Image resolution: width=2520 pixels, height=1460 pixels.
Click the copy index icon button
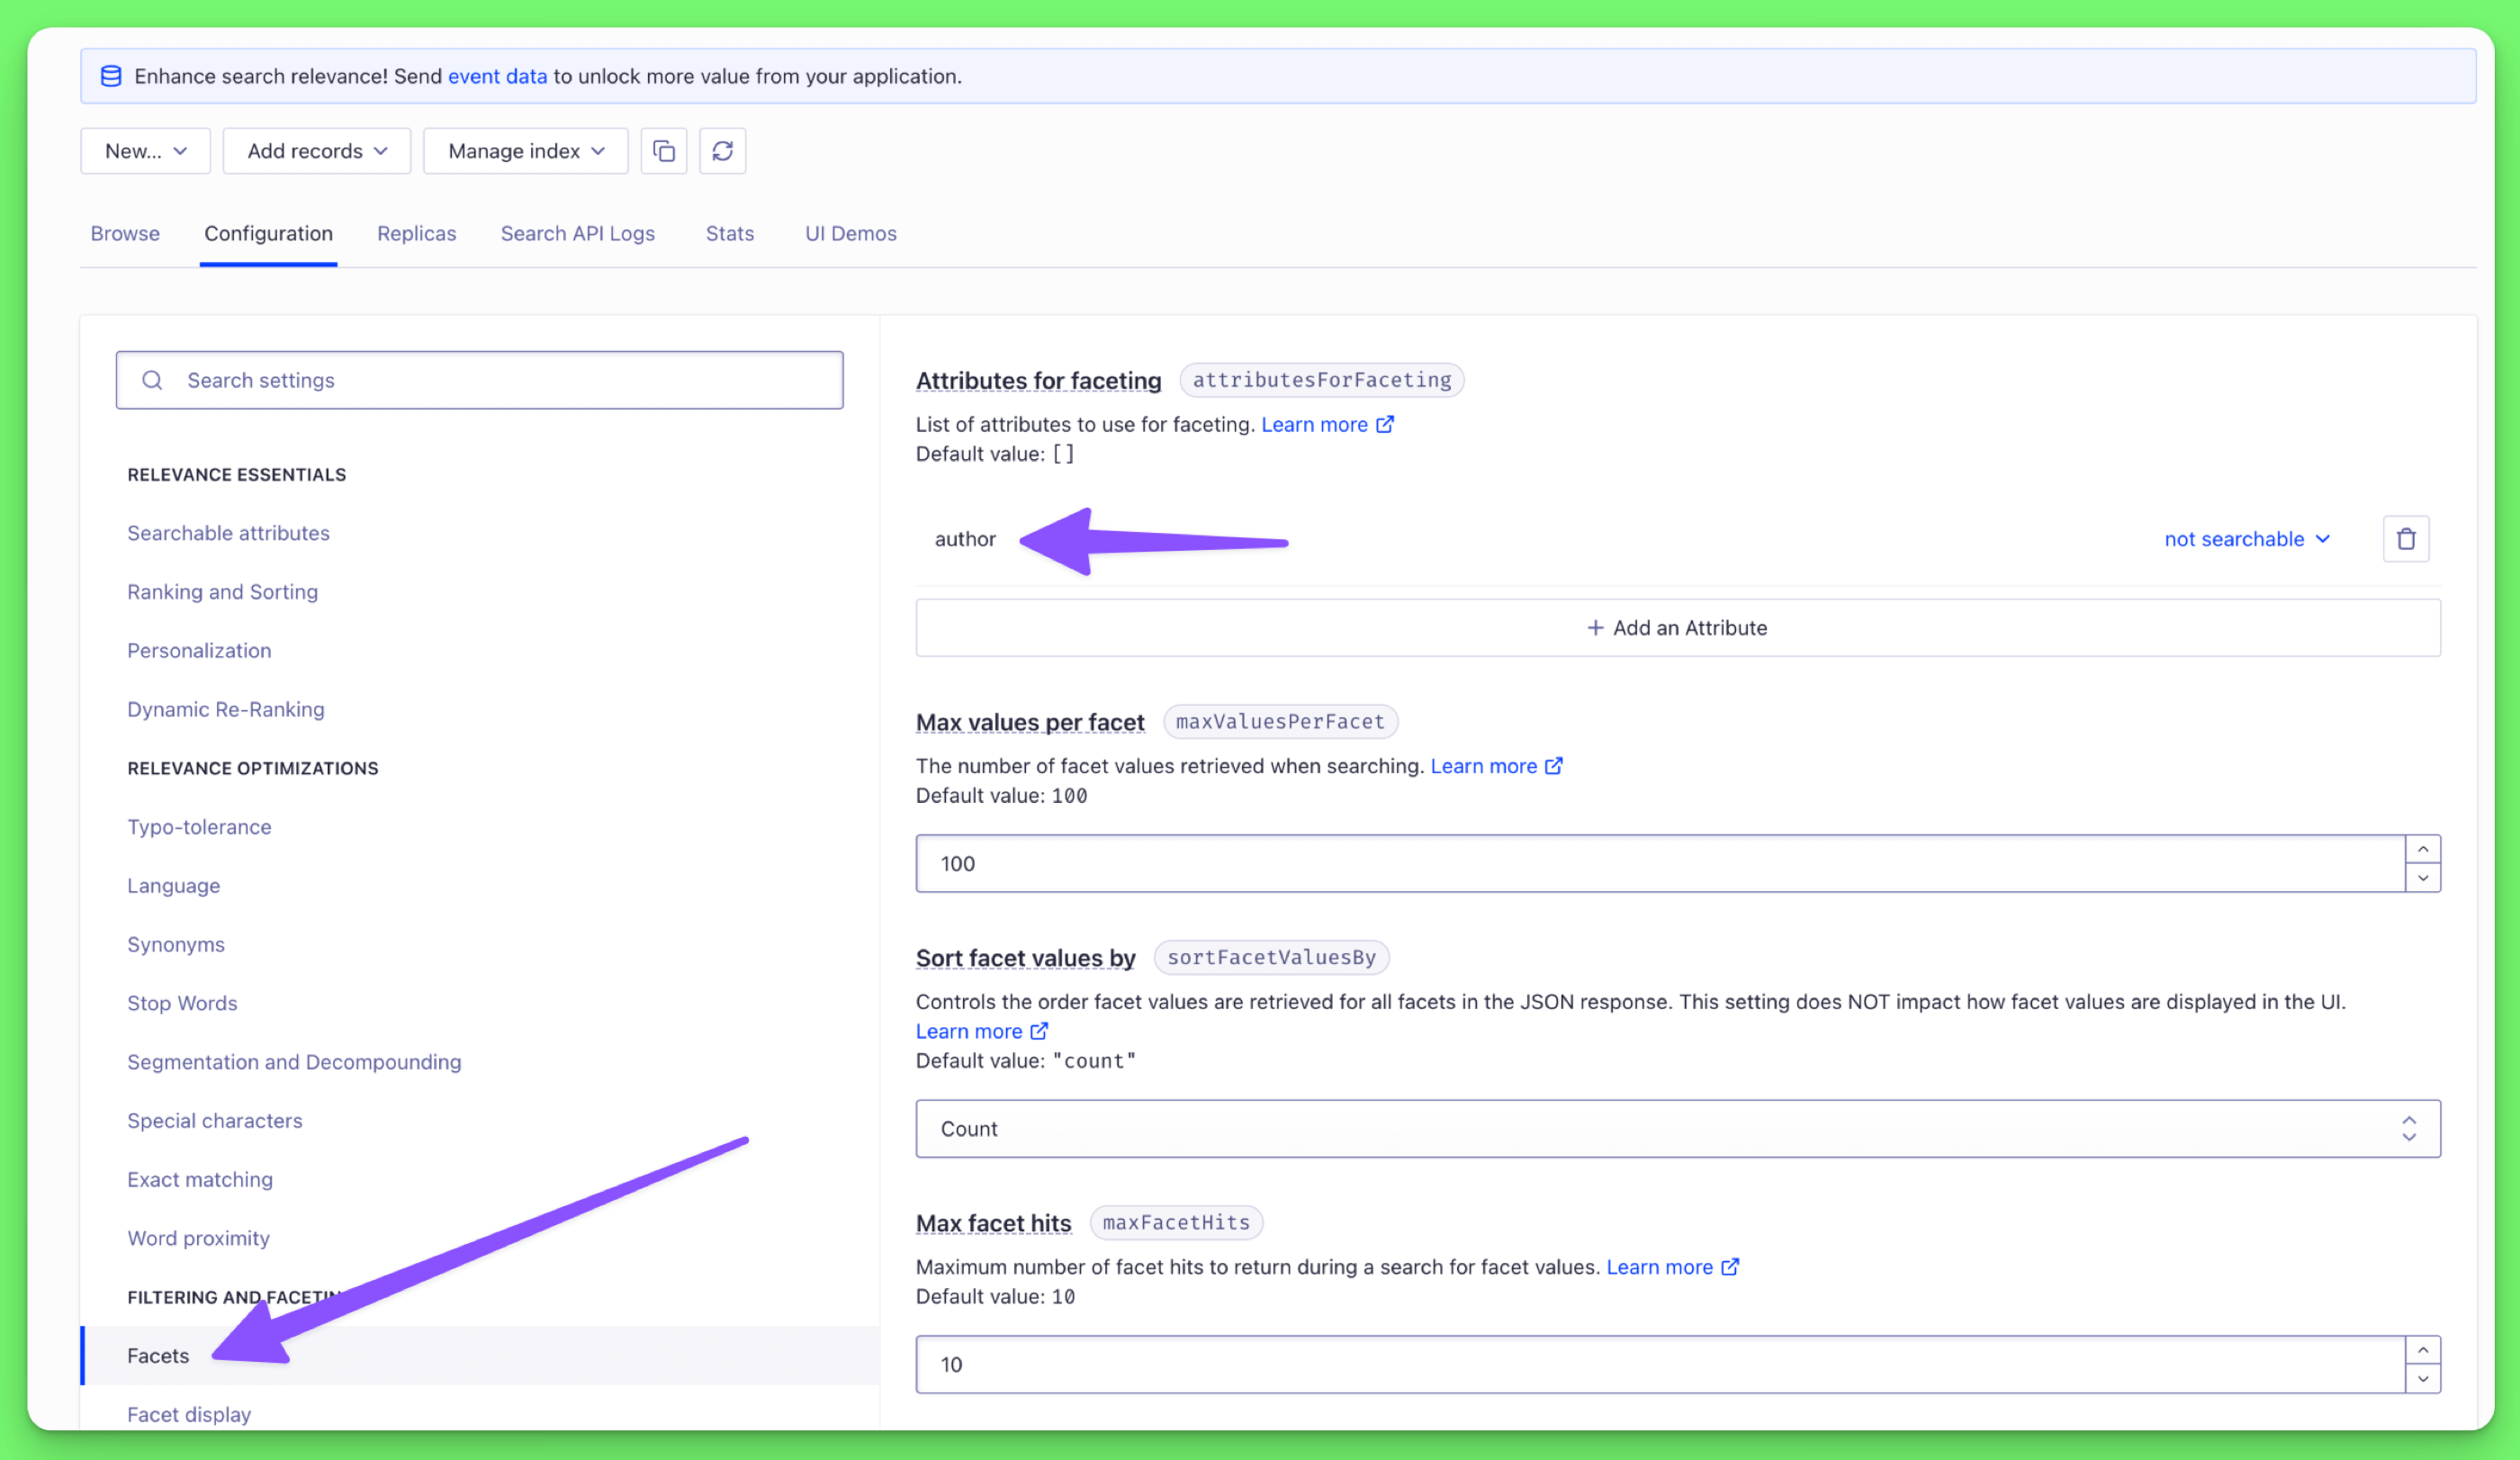663,151
